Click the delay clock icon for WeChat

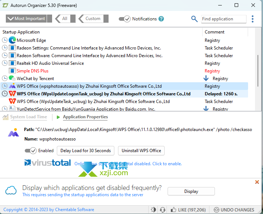5,78
